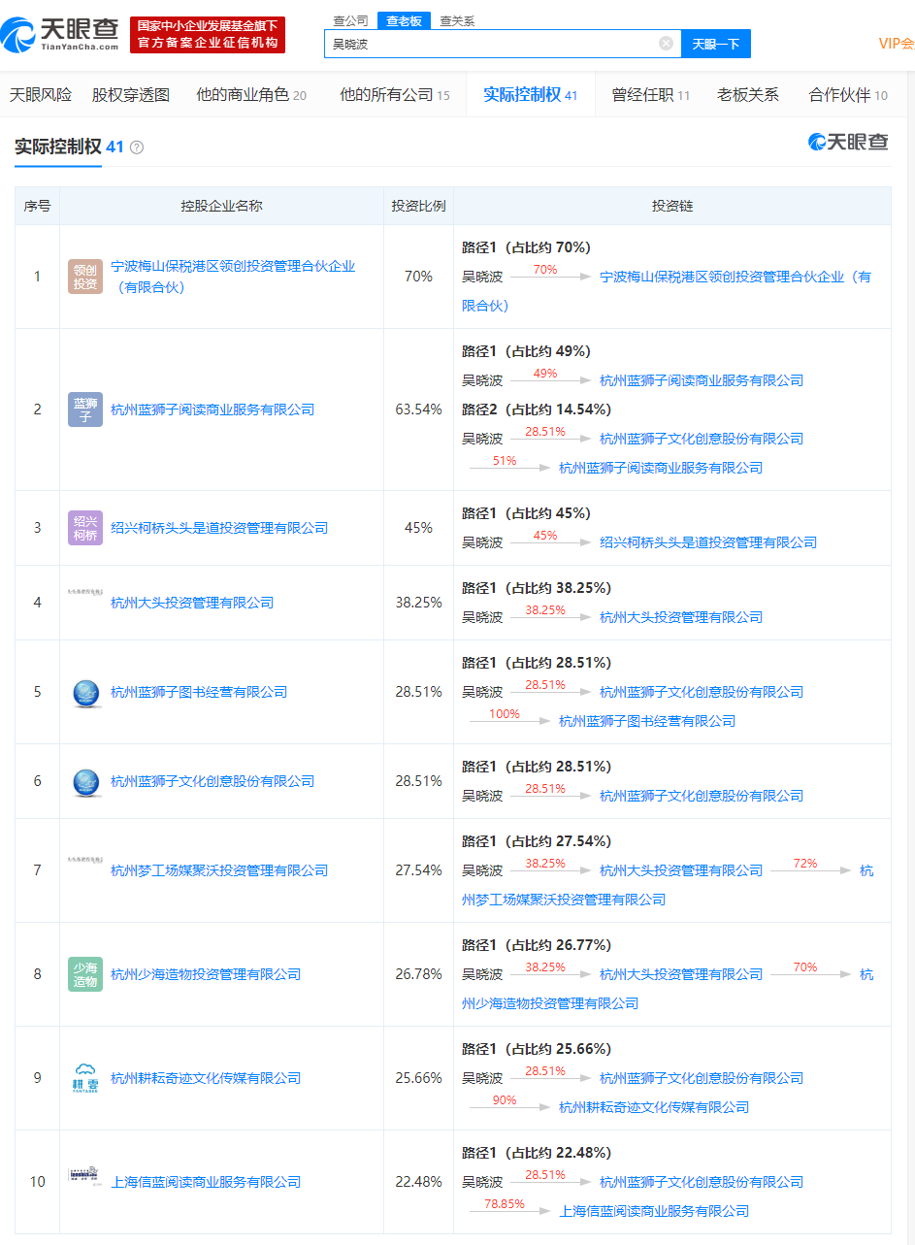Click the 天眼一下 search button

click(716, 44)
